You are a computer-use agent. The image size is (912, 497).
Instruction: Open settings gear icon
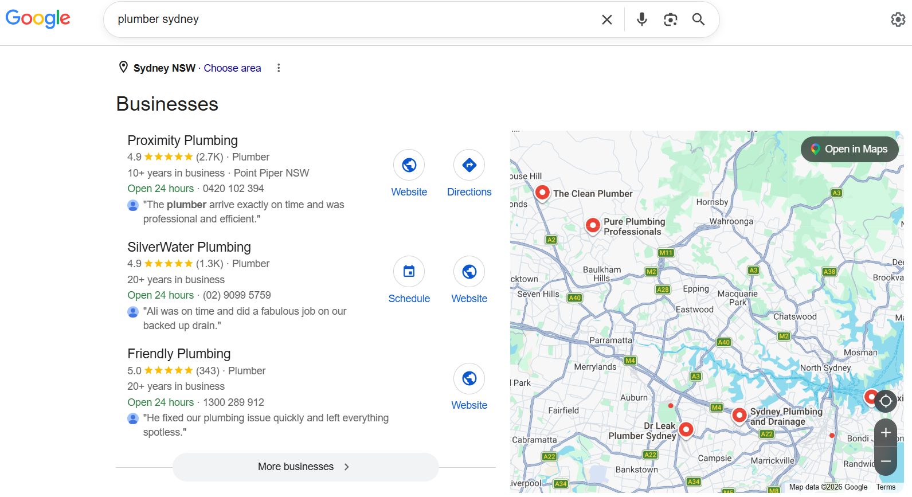898,19
